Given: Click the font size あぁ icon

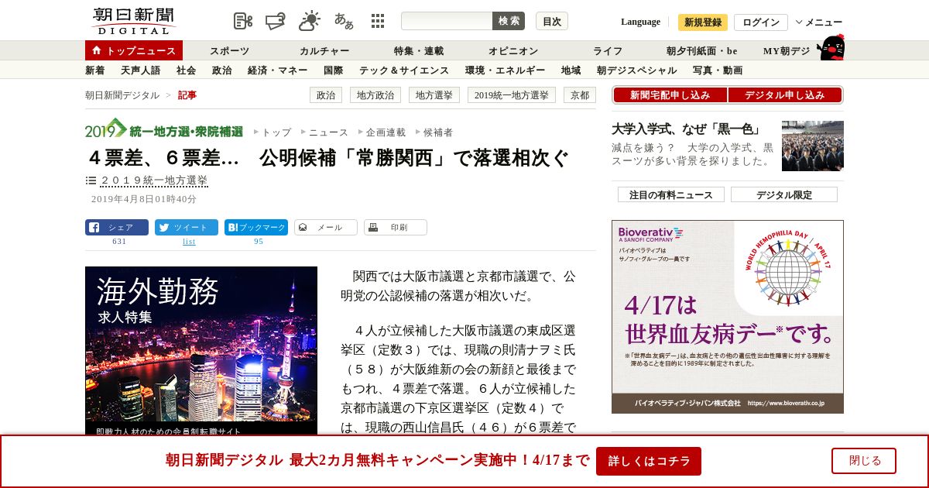Looking at the screenshot, I should pos(344,21).
